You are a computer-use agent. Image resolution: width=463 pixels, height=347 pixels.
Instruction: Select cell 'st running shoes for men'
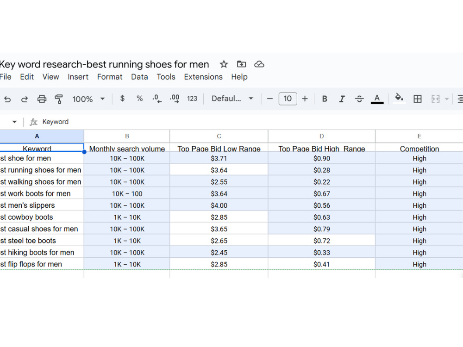pyautogui.click(x=42, y=170)
